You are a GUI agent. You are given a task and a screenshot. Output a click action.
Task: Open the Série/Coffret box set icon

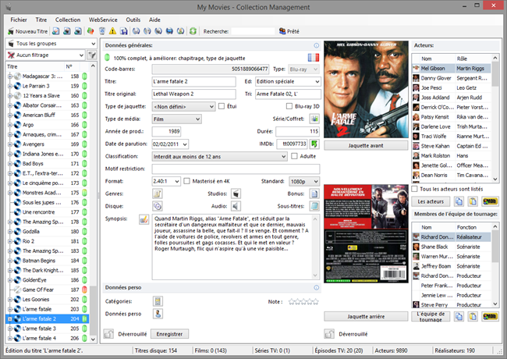point(314,119)
